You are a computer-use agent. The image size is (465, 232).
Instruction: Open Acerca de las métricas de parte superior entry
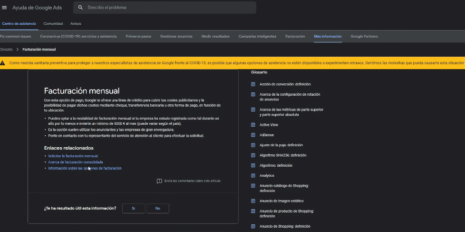click(291, 112)
